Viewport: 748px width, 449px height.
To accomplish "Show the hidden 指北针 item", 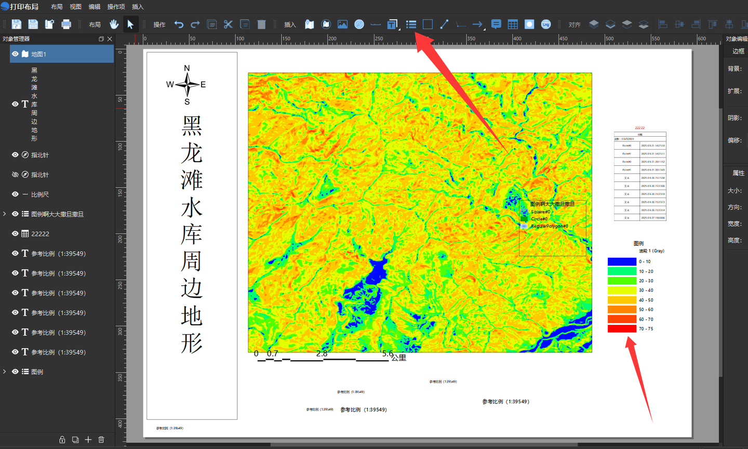I will (15, 175).
